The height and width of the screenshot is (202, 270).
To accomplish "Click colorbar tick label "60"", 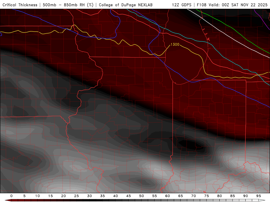I will (x=167, y=196).
